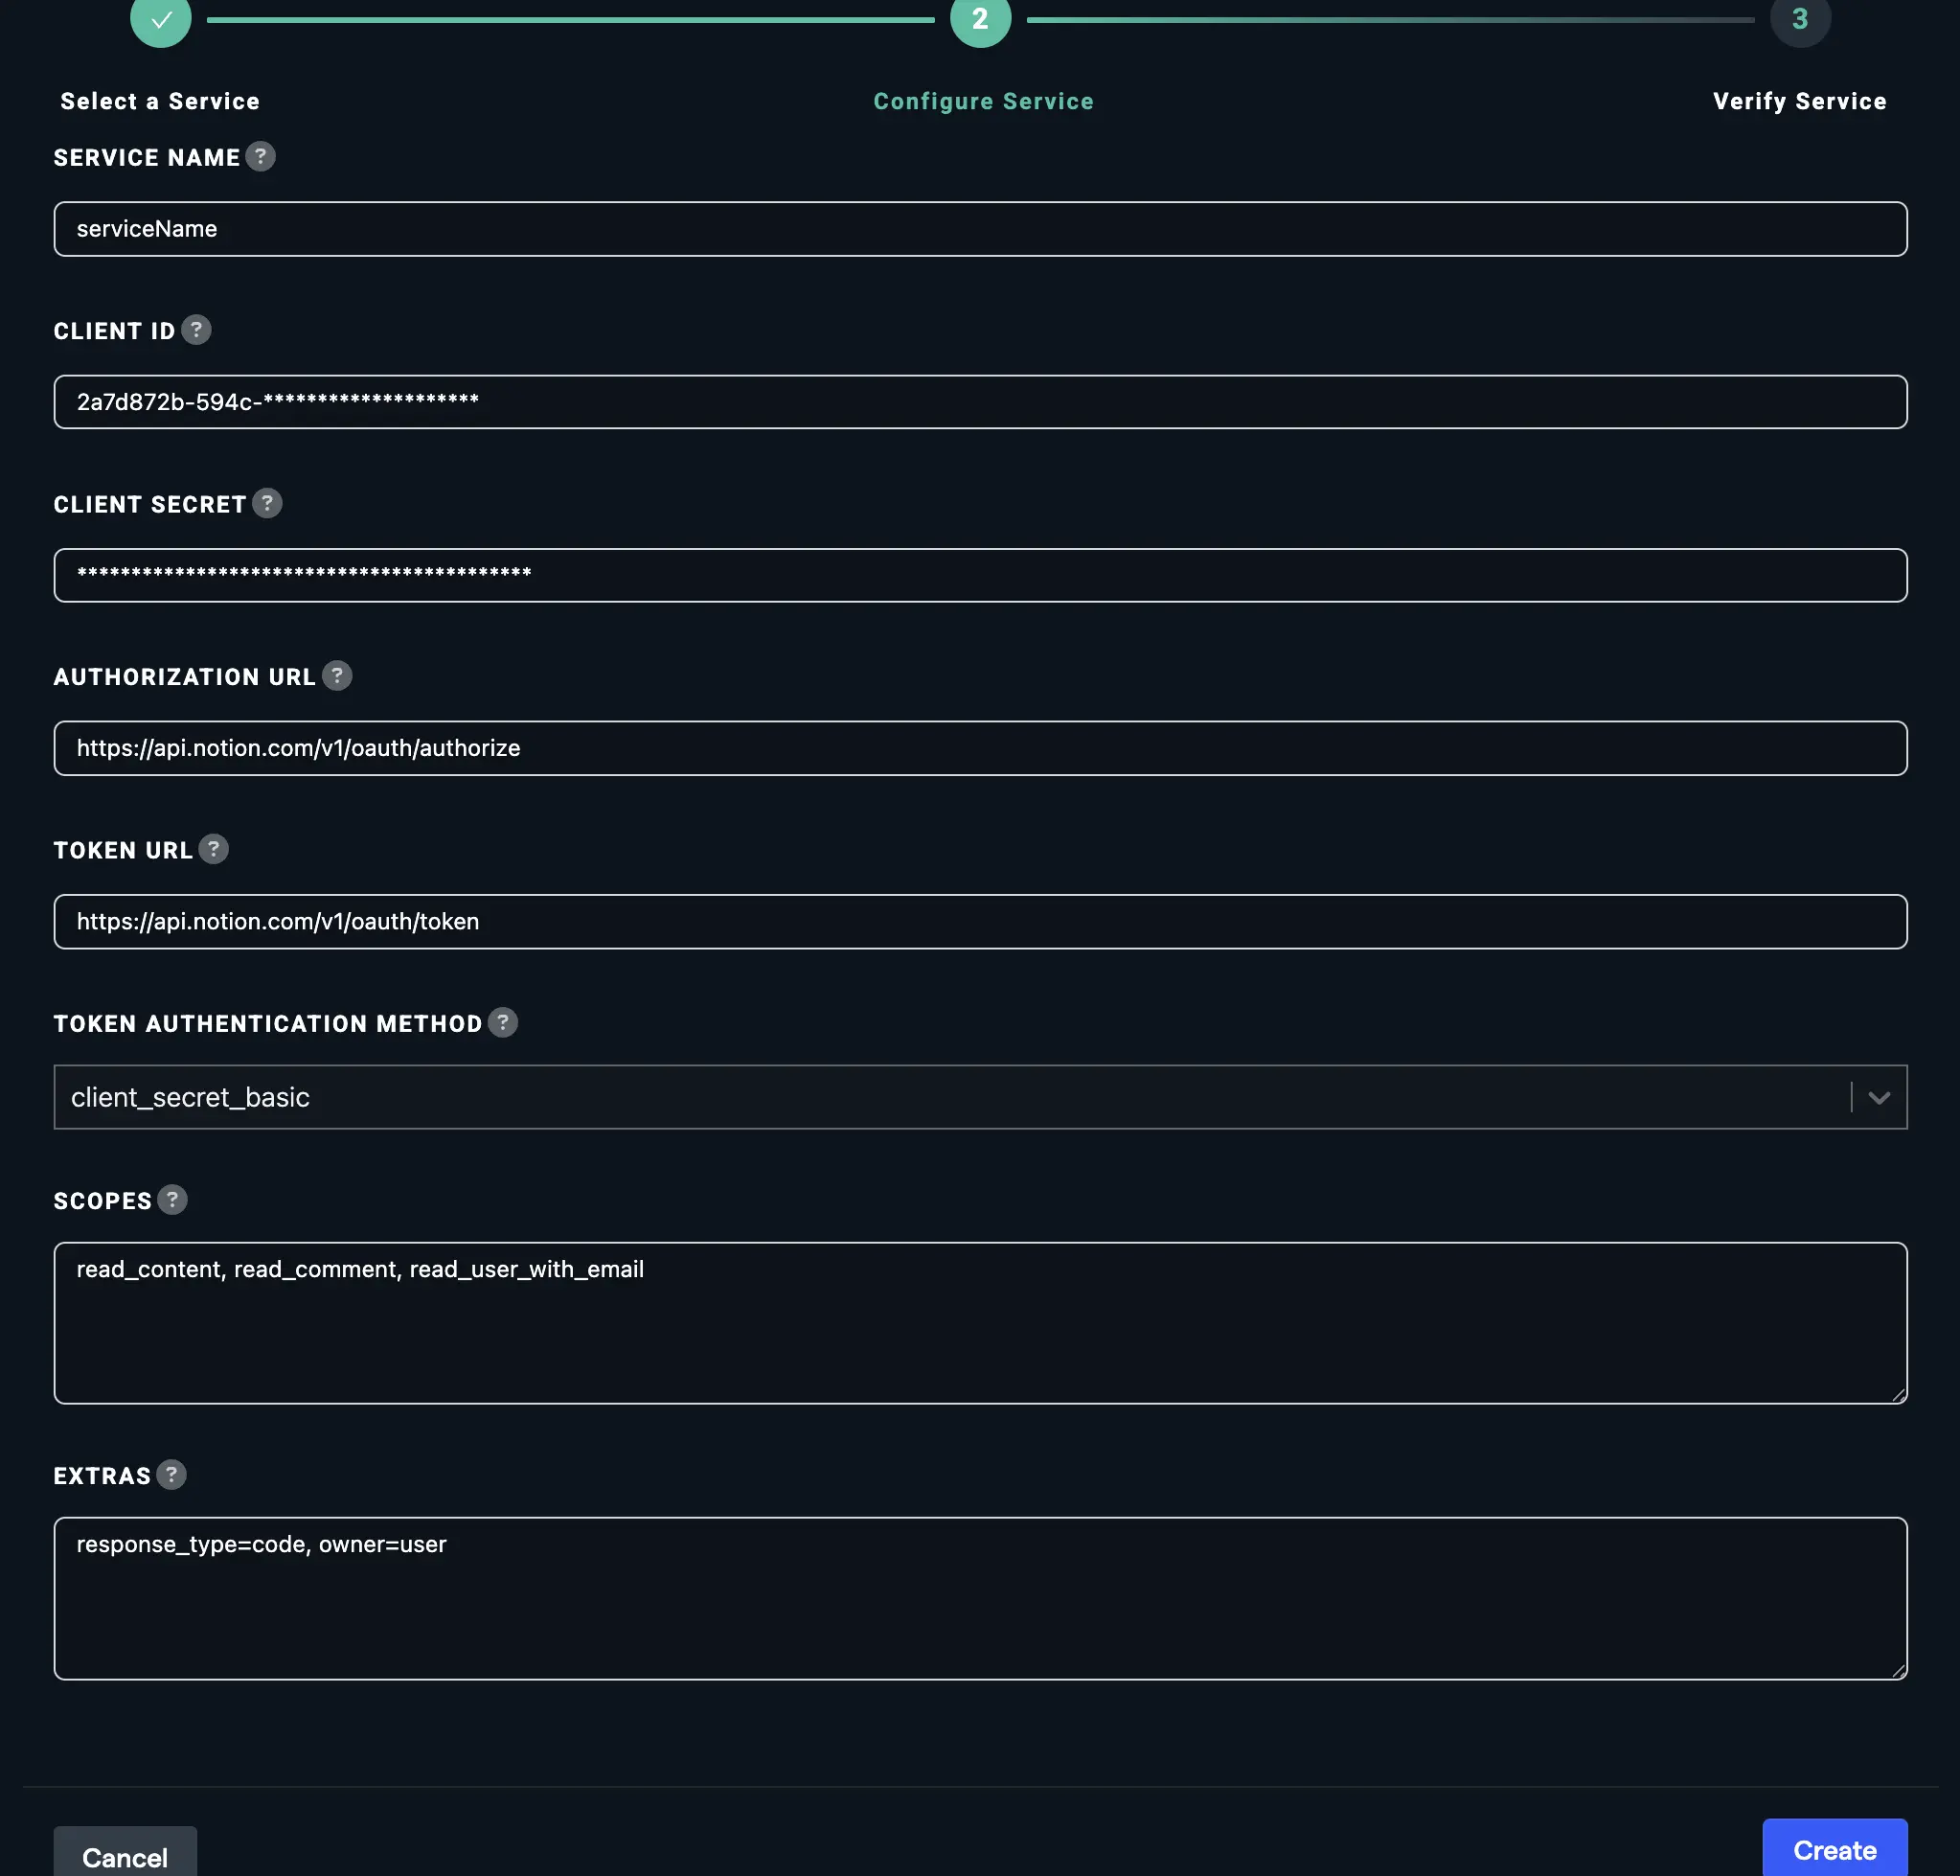This screenshot has height=1876, width=1960.
Task: Click the Authorization URL help icon
Action: coord(338,676)
